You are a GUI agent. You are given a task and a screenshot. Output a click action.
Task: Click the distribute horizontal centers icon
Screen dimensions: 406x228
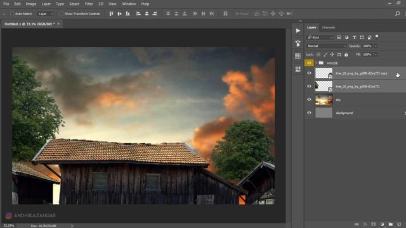tap(204, 14)
